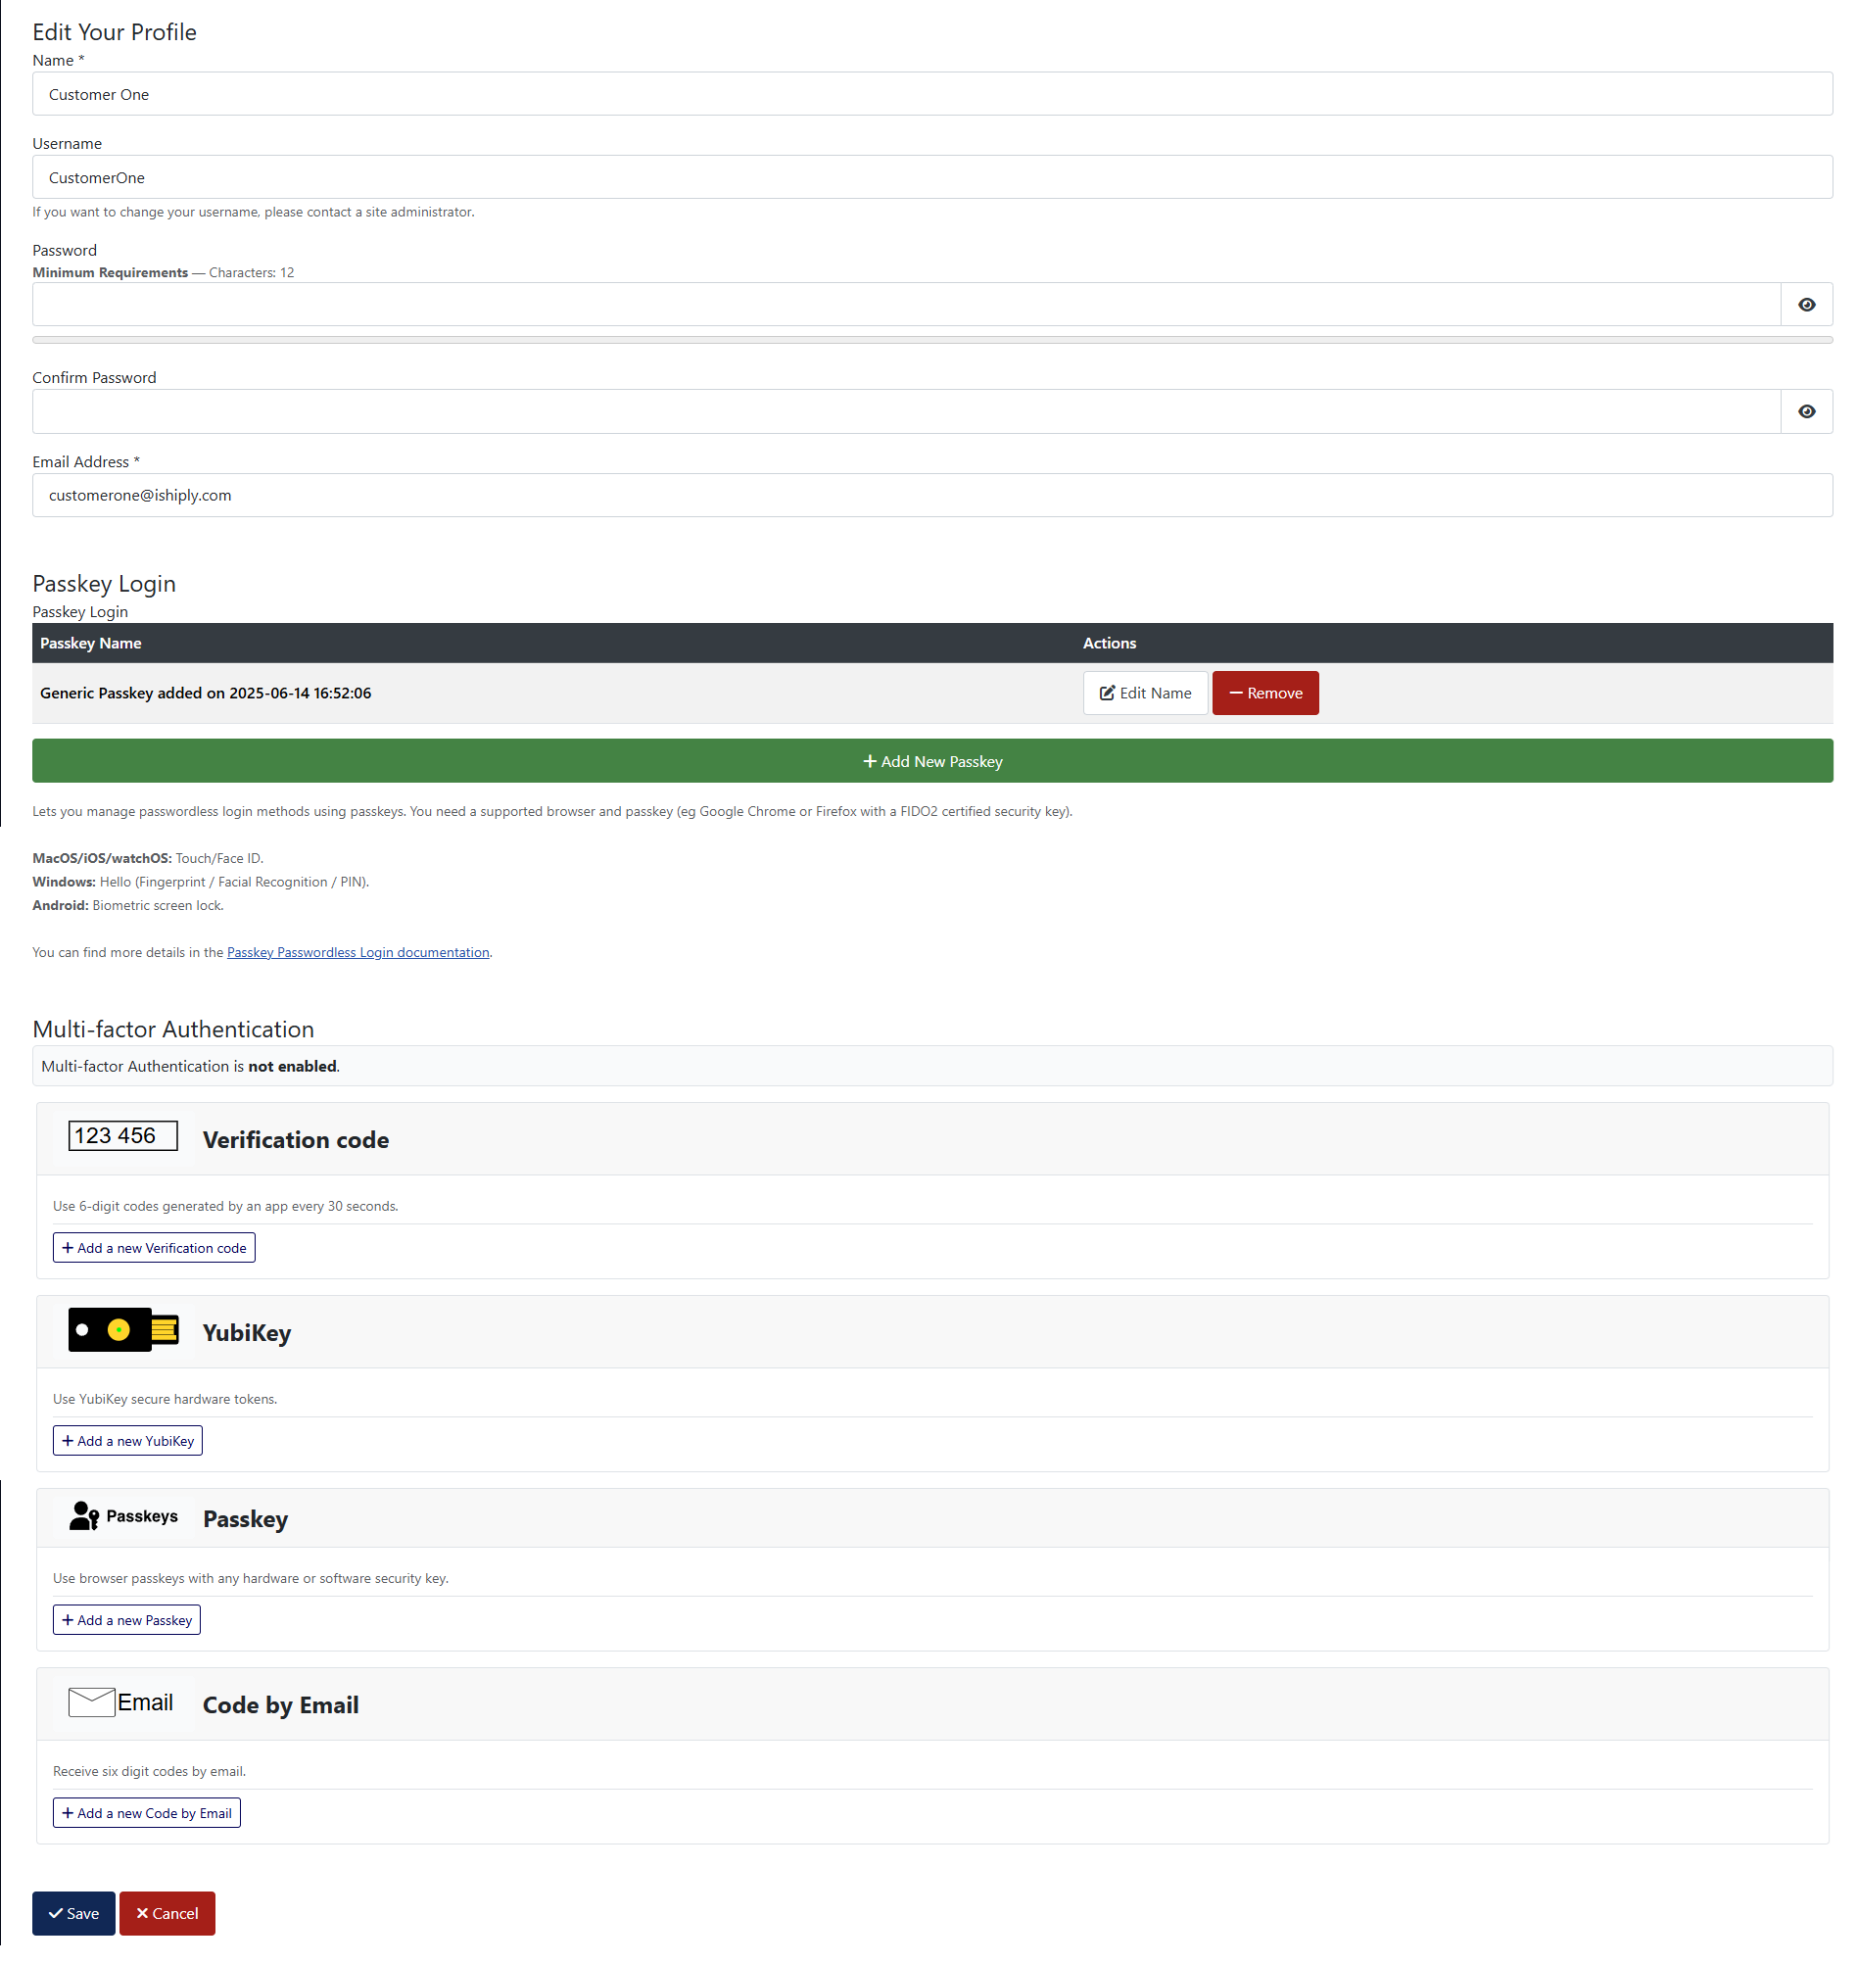This screenshot has height=1964, width=1857.
Task: Click the username change administrator notice
Action: click(254, 212)
